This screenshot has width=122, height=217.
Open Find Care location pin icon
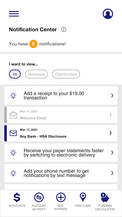pos(83,197)
